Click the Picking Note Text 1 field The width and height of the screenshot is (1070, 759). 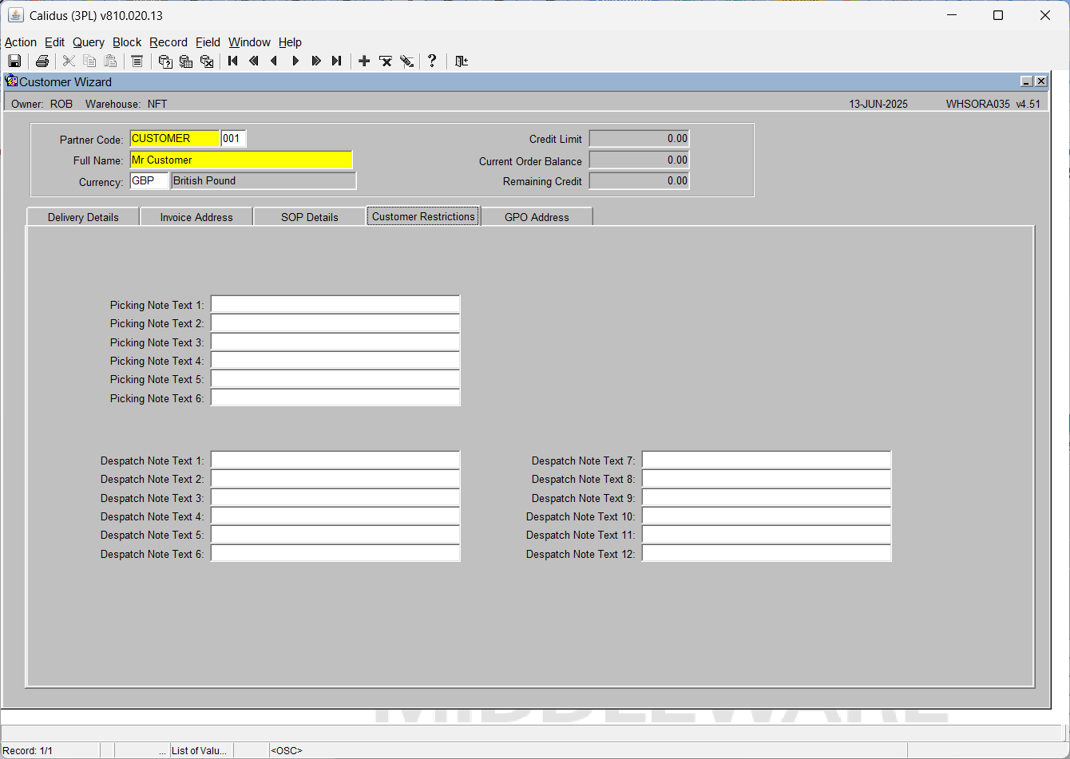[335, 305]
